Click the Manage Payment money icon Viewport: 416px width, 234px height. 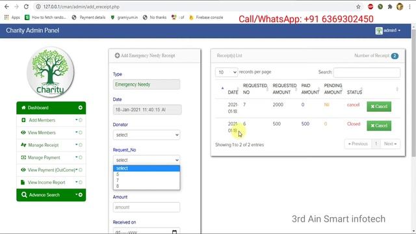click(x=23, y=157)
